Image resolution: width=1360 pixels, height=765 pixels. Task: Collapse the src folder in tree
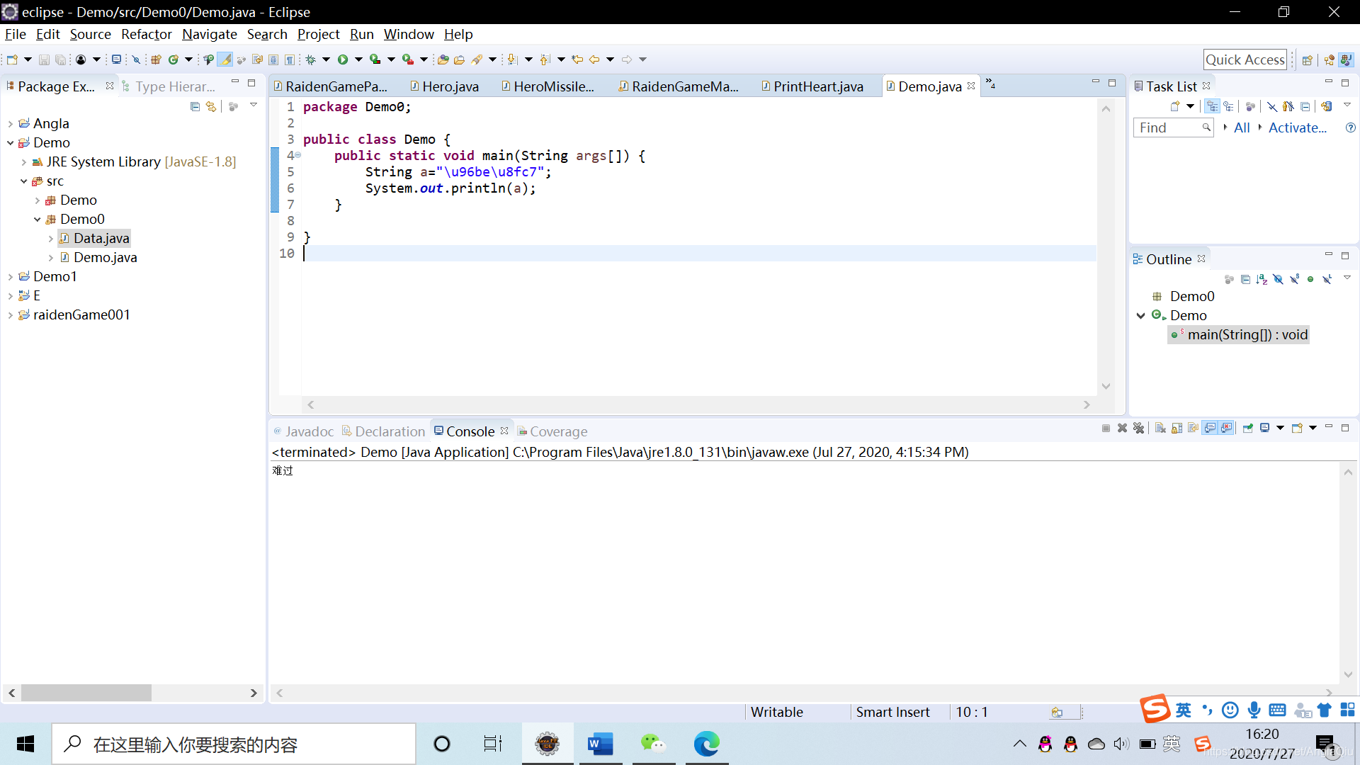click(24, 181)
